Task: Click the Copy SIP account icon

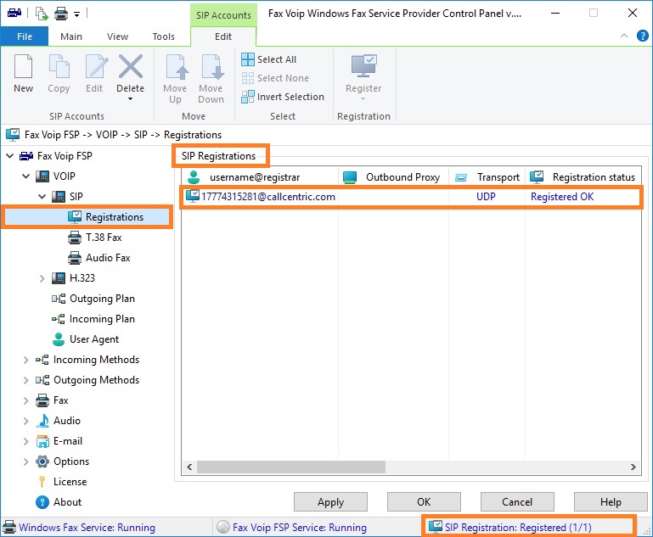Action: coord(59,66)
